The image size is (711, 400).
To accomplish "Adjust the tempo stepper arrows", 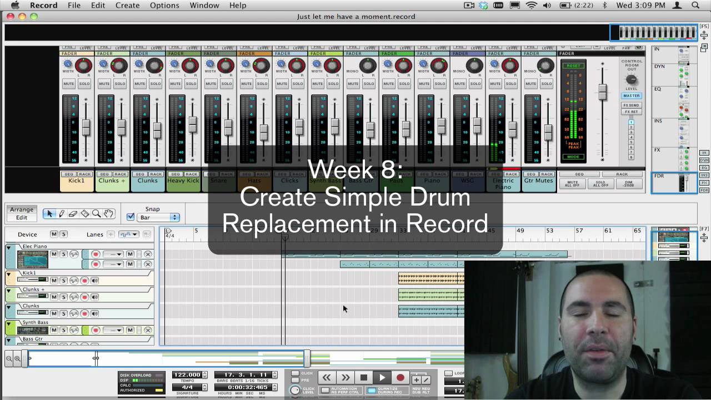I will pyautogui.click(x=204, y=375).
